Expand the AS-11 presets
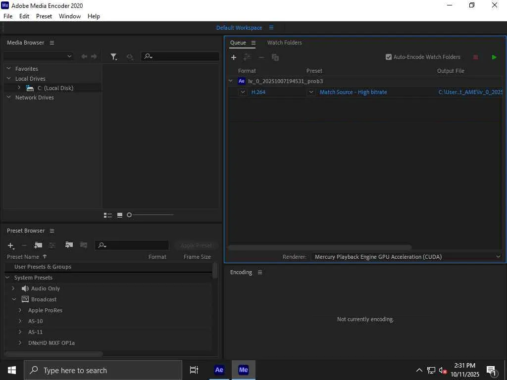This screenshot has width=507, height=380. pos(20,332)
